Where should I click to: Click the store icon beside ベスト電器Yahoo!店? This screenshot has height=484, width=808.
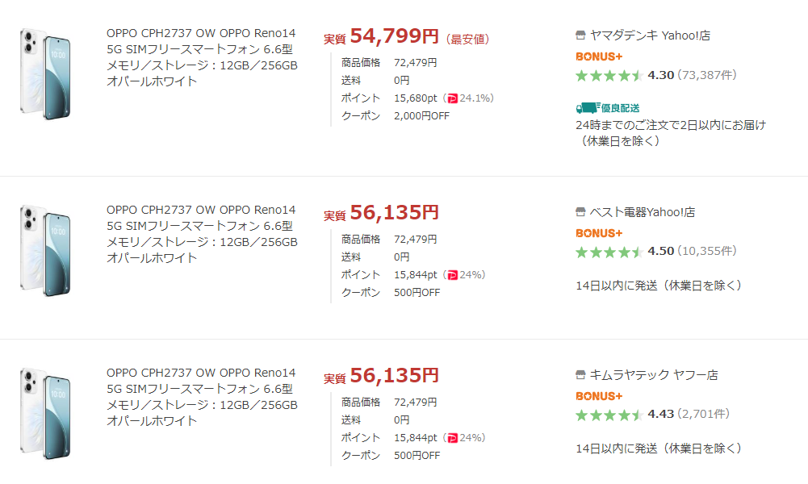pyautogui.click(x=580, y=212)
